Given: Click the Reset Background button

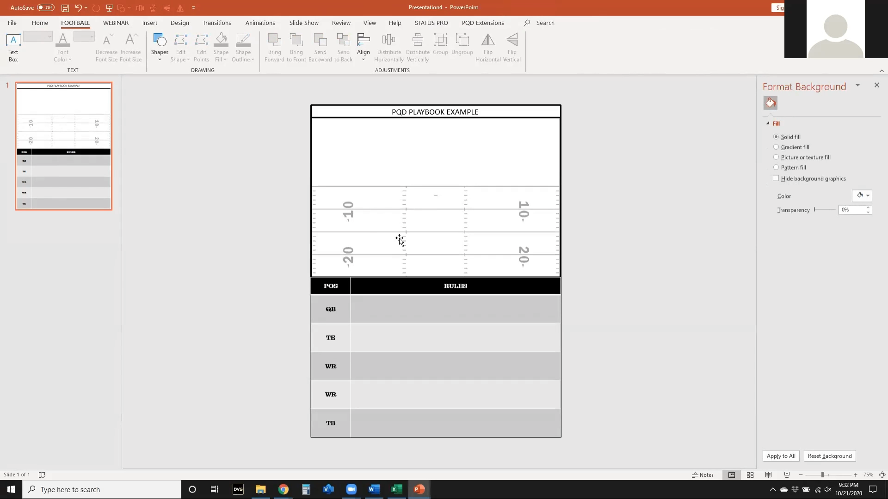Looking at the screenshot, I should click(829, 456).
